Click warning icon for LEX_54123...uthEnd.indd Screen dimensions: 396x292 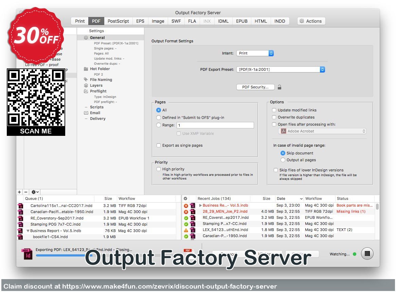tap(186, 230)
